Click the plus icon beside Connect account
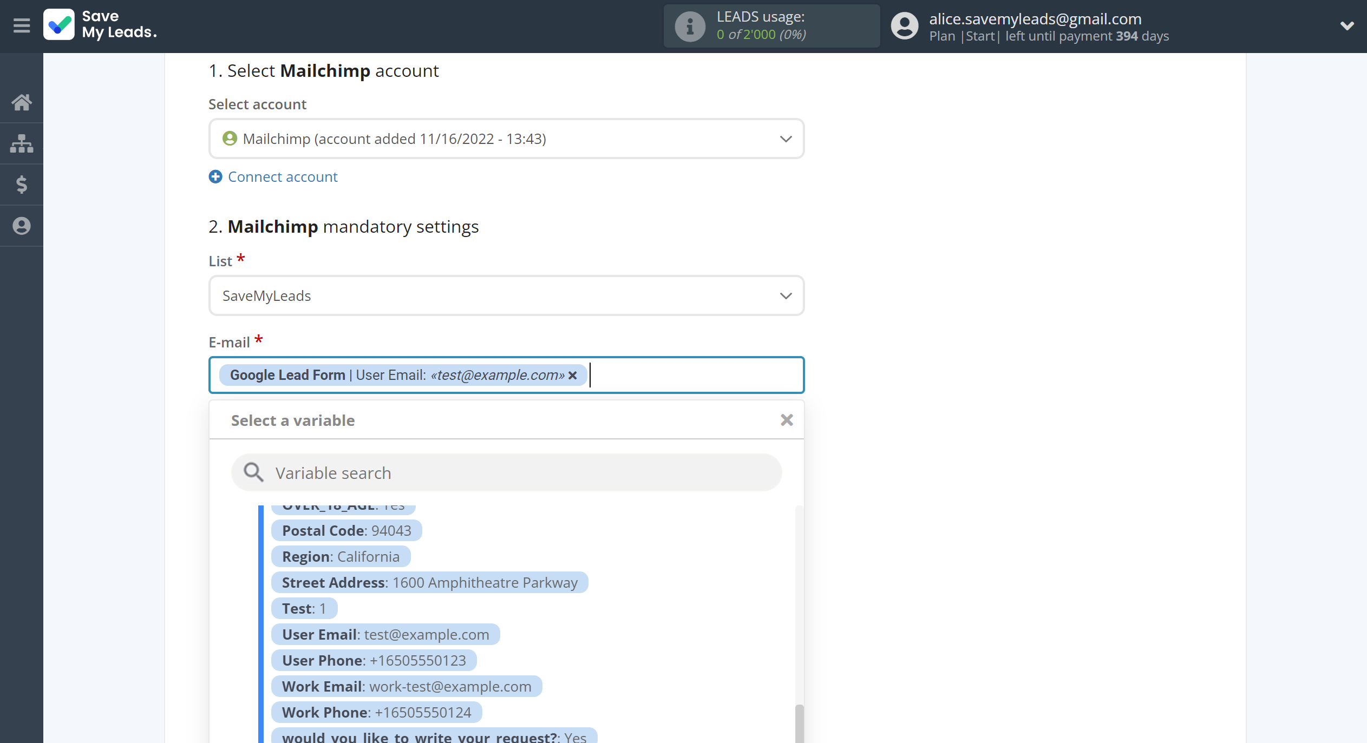 click(215, 177)
